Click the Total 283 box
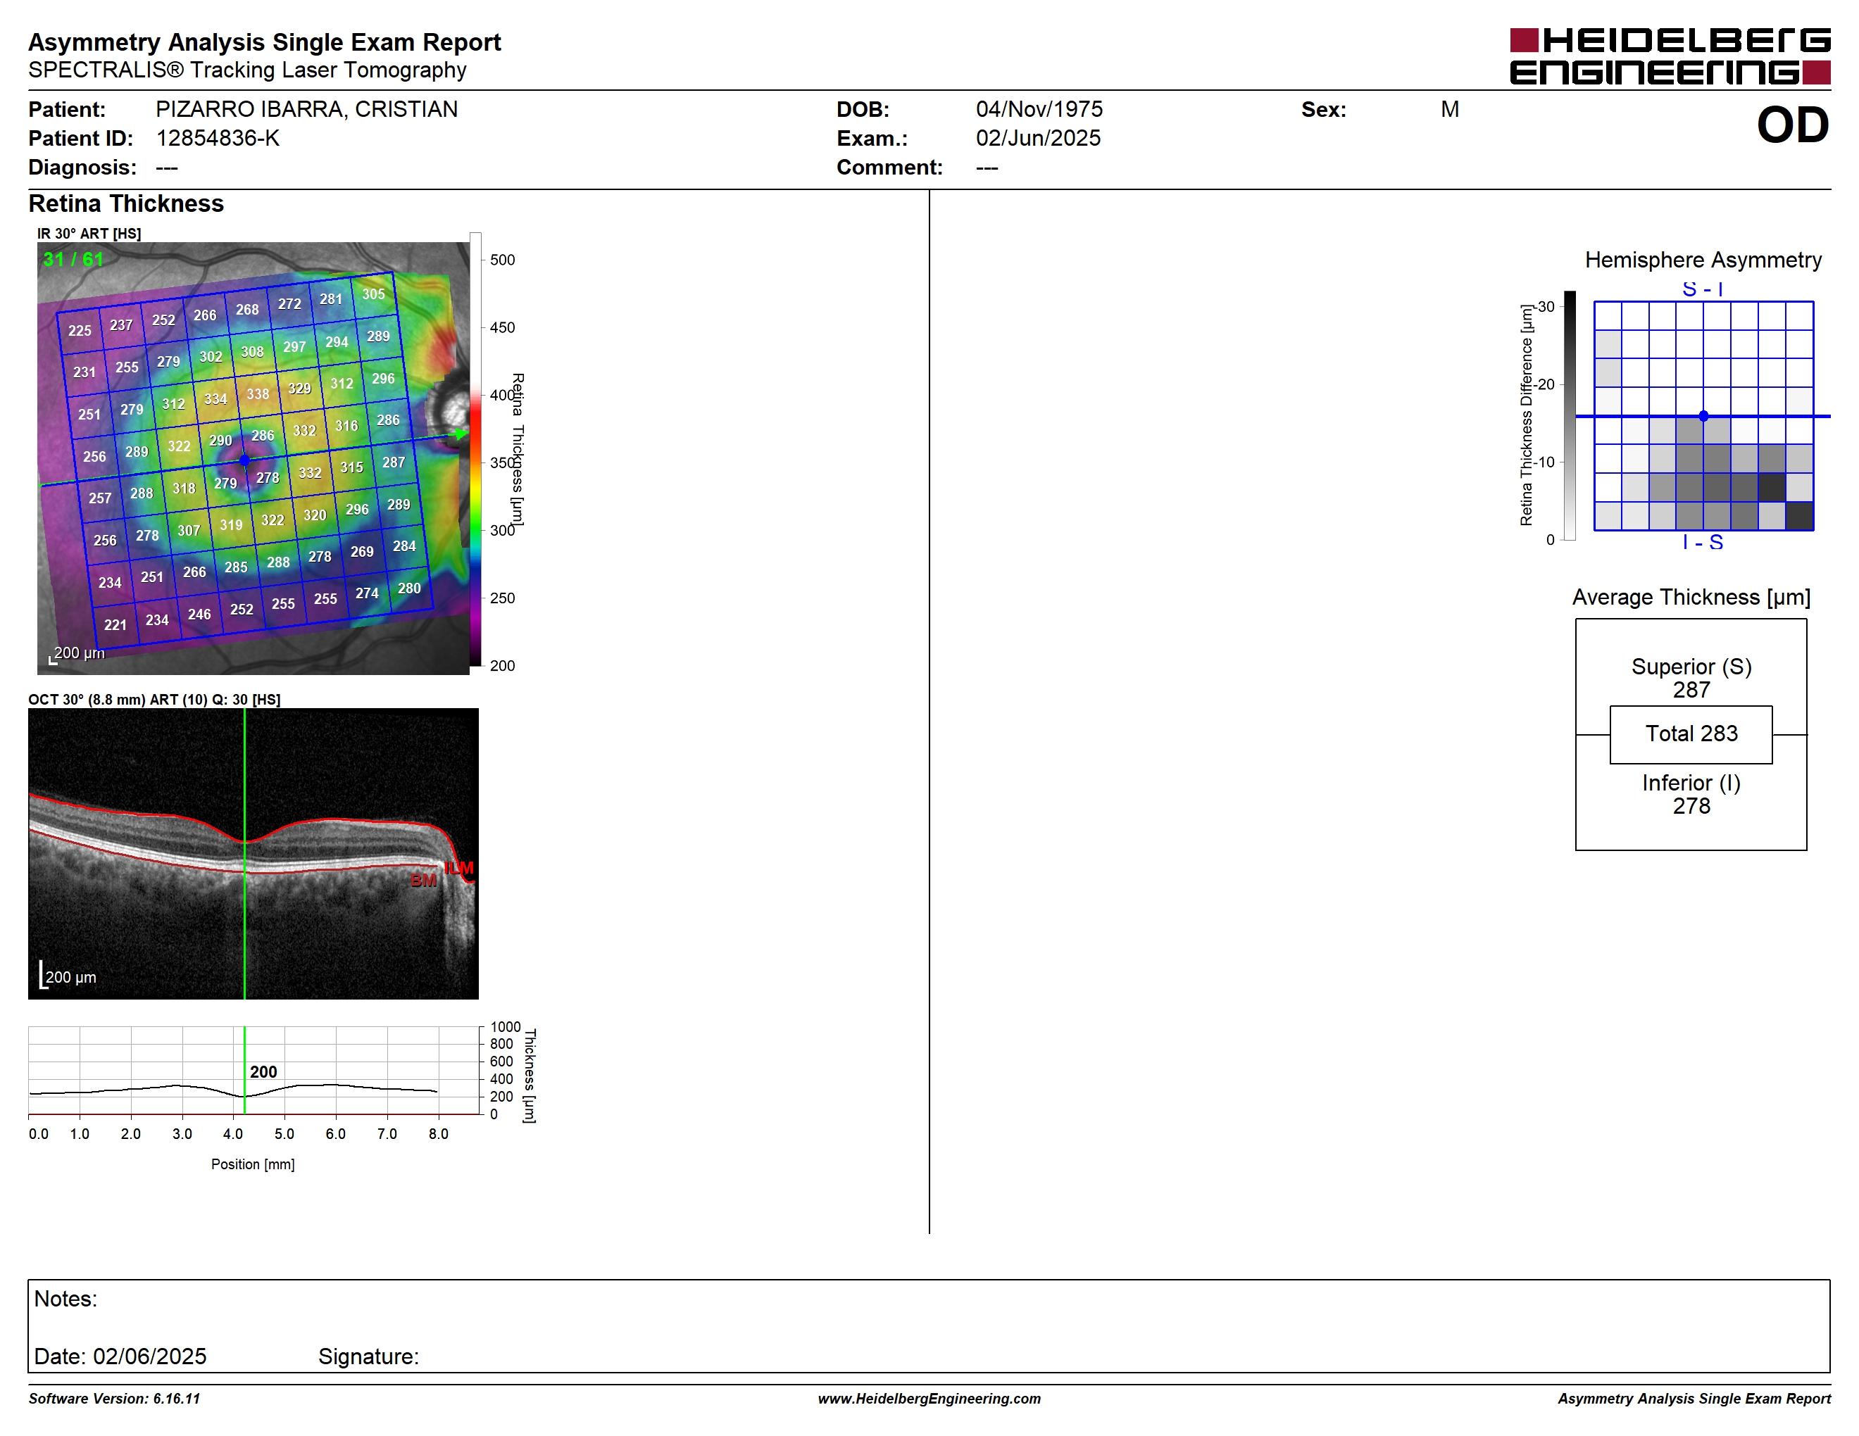The image size is (1859, 1436). (x=1691, y=734)
